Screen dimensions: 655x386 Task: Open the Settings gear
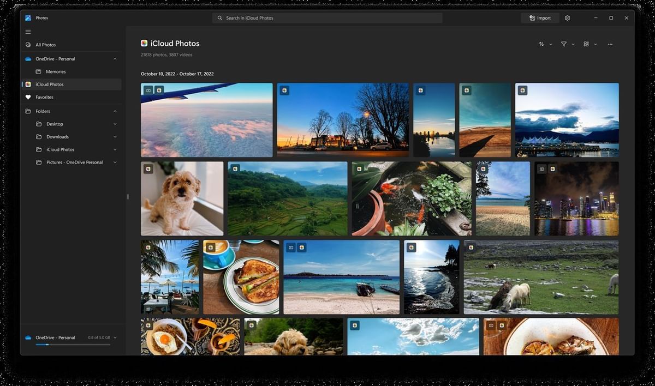pos(567,17)
